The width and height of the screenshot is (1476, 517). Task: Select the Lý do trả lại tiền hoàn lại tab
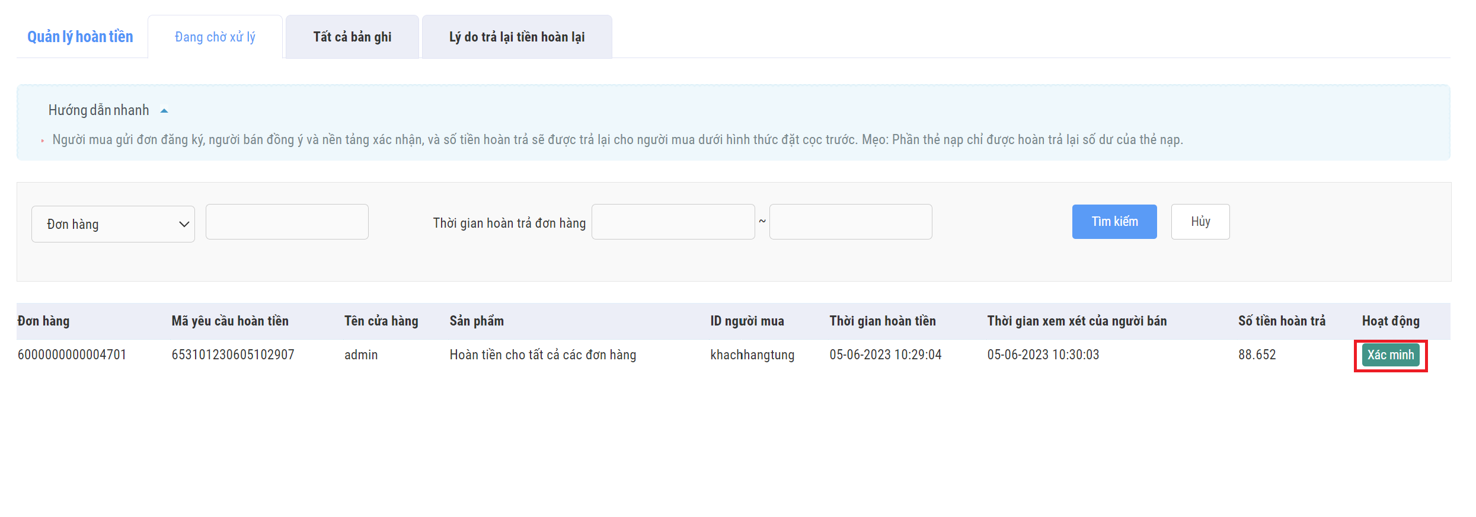[516, 37]
